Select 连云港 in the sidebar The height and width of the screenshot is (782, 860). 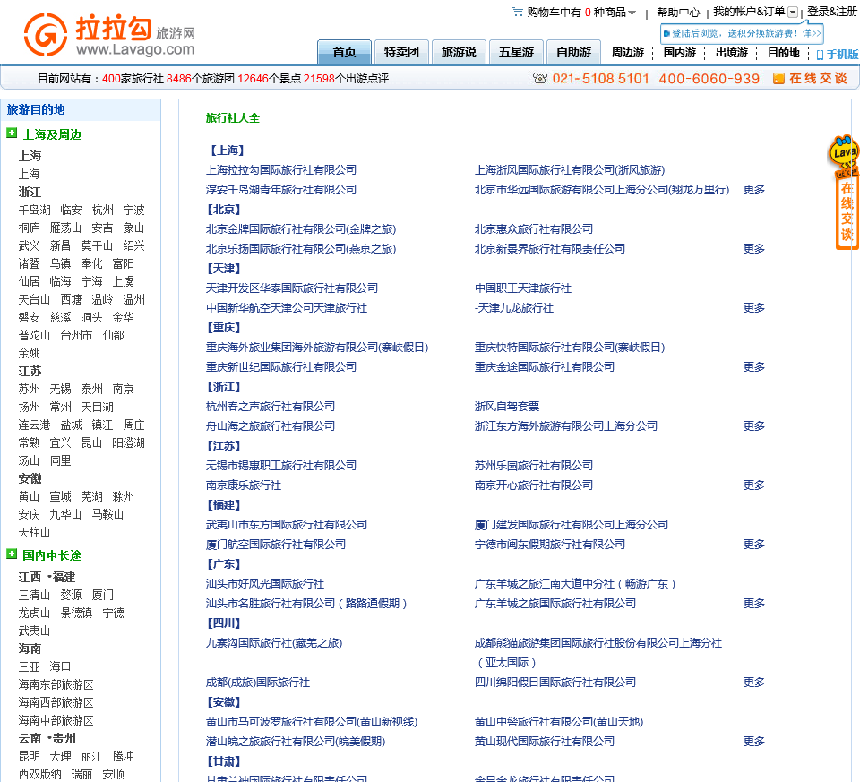34,425
